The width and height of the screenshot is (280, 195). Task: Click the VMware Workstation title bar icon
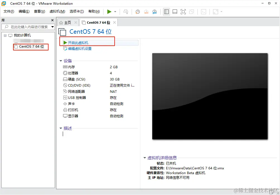point(4,3)
